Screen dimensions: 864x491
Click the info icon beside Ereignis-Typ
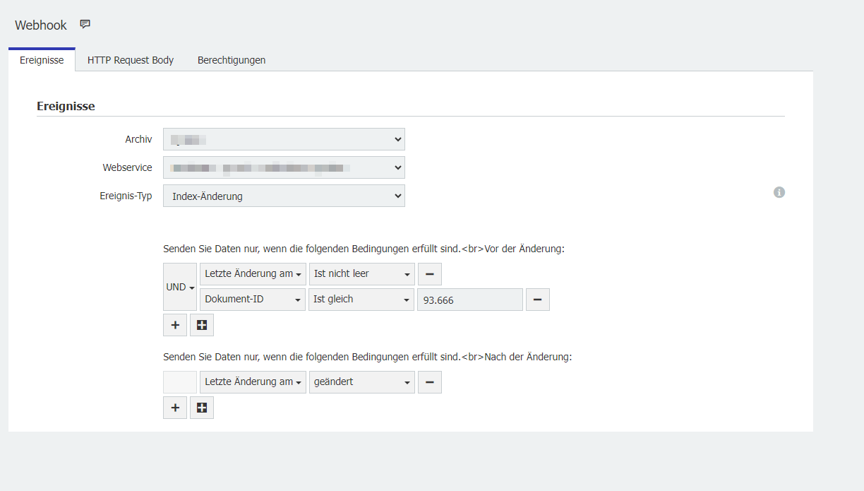(x=779, y=192)
